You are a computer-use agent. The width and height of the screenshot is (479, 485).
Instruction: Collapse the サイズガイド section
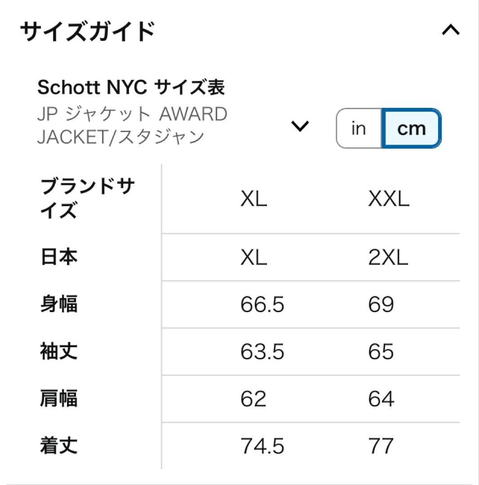[x=452, y=30]
